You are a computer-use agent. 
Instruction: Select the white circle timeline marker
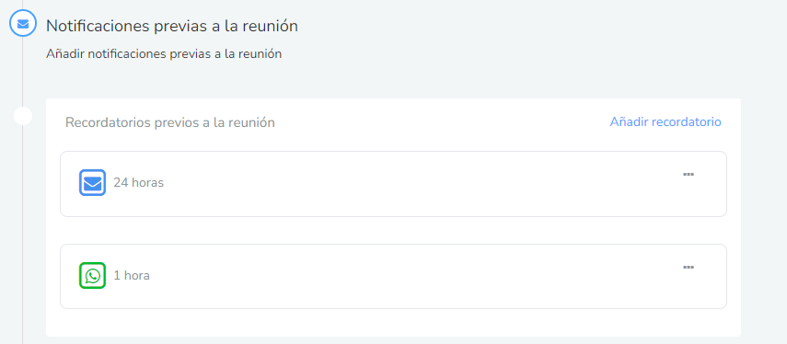point(23,116)
